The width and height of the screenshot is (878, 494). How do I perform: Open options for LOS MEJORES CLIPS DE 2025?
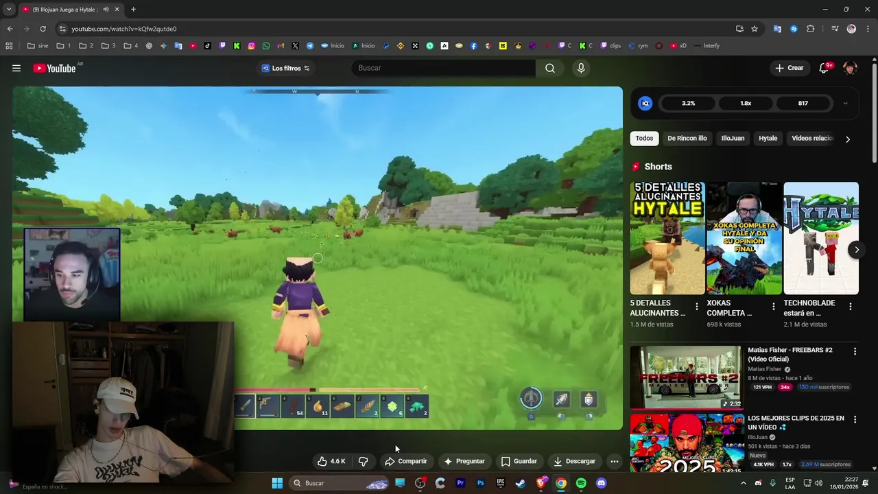point(855,419)
